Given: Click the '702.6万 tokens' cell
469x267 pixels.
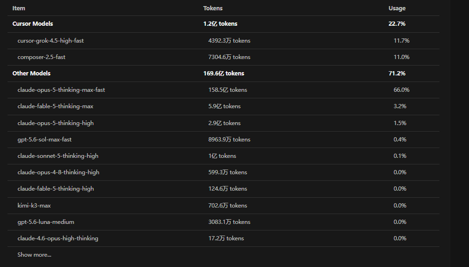Looking at the screenshot, I should pos(227,206).
